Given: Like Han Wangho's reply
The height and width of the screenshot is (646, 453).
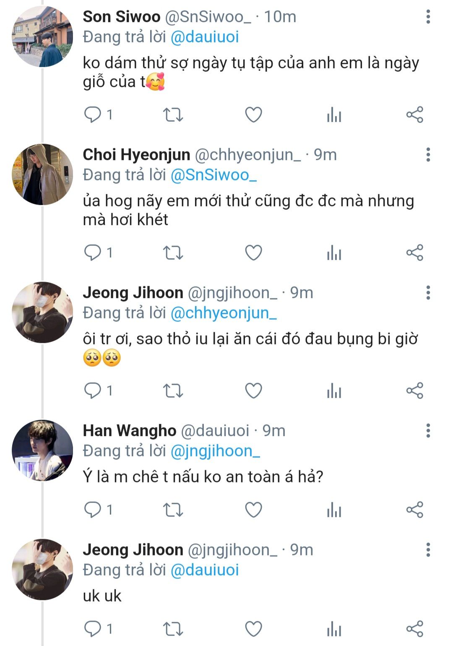Looking at the screenshot, I should (x=253, y=510).
